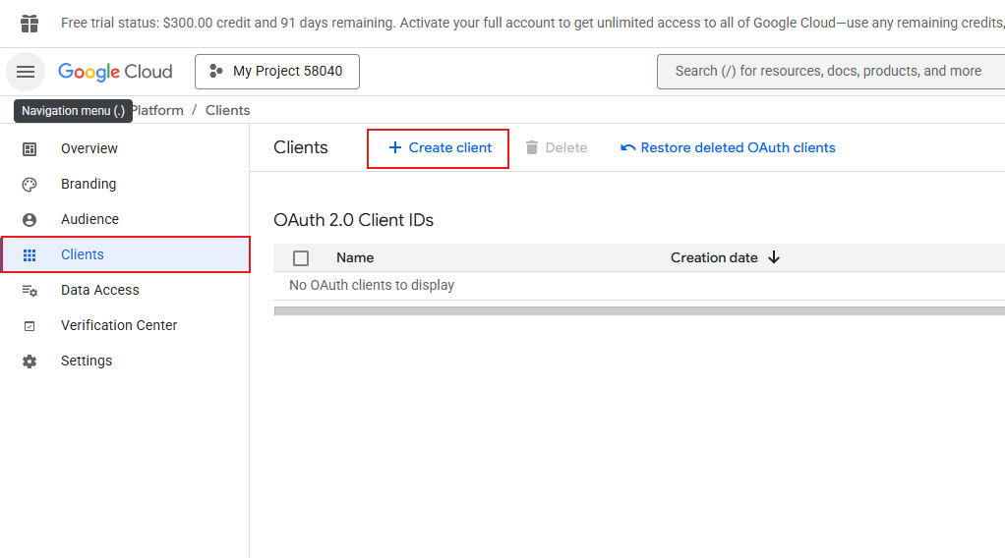This screenshot has height=558, width=1005.
Task: Sort by the Name column header
Action: tap(355, 257)
